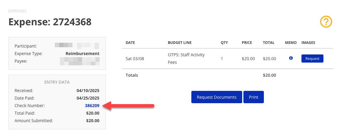Select the QTY column header
Screen dimensions: 349x139
click(x=224, y=43)
